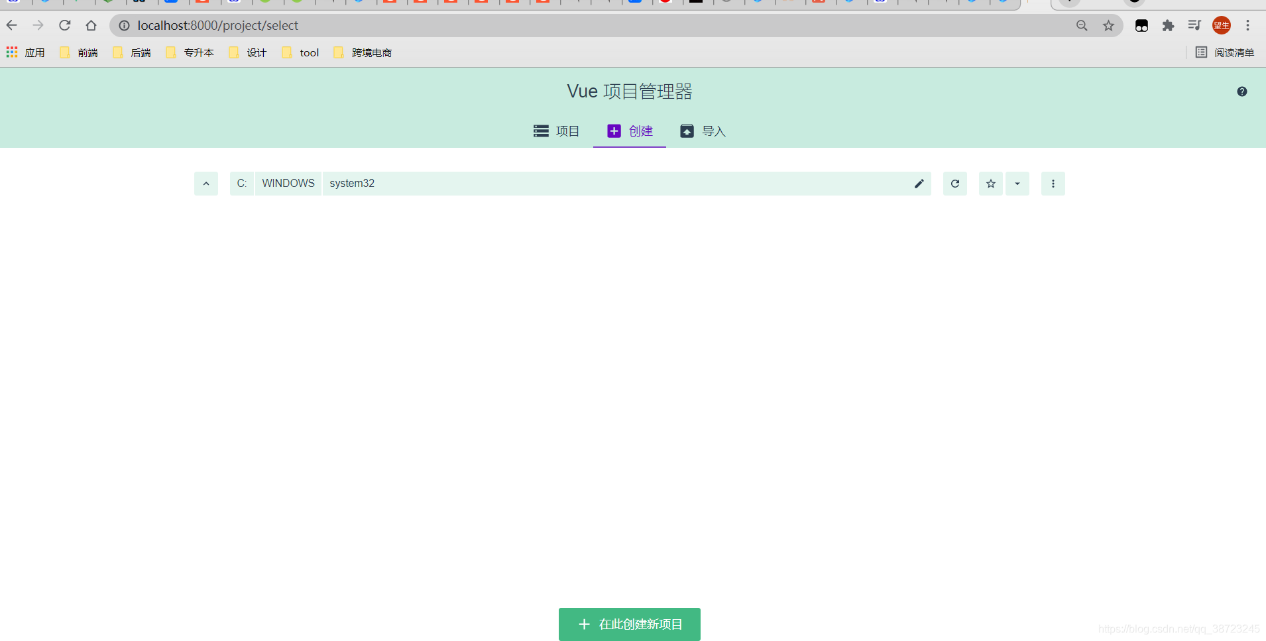The height and width of the screenshot is (641, 1266).
Task: Open favorite folders dropdown arrow
Action: tap(1017, 184)
